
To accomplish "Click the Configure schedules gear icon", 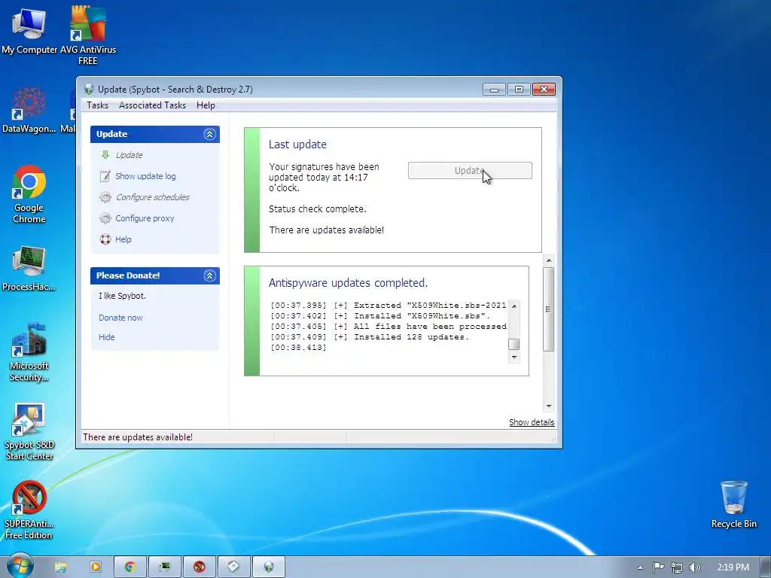I will tap(105, 197).
